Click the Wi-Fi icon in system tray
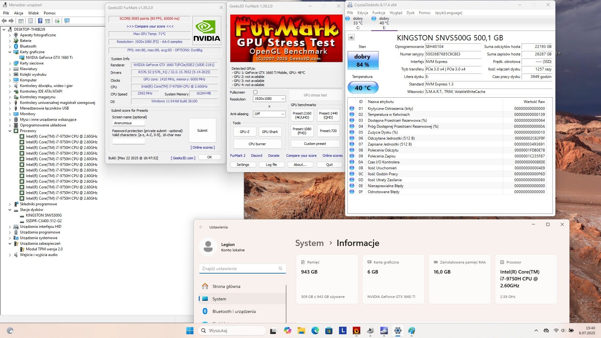 coord(556,330)
